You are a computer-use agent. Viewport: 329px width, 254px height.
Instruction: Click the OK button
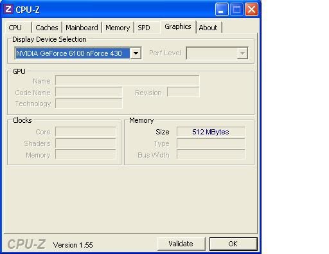[x=233, y=244]
